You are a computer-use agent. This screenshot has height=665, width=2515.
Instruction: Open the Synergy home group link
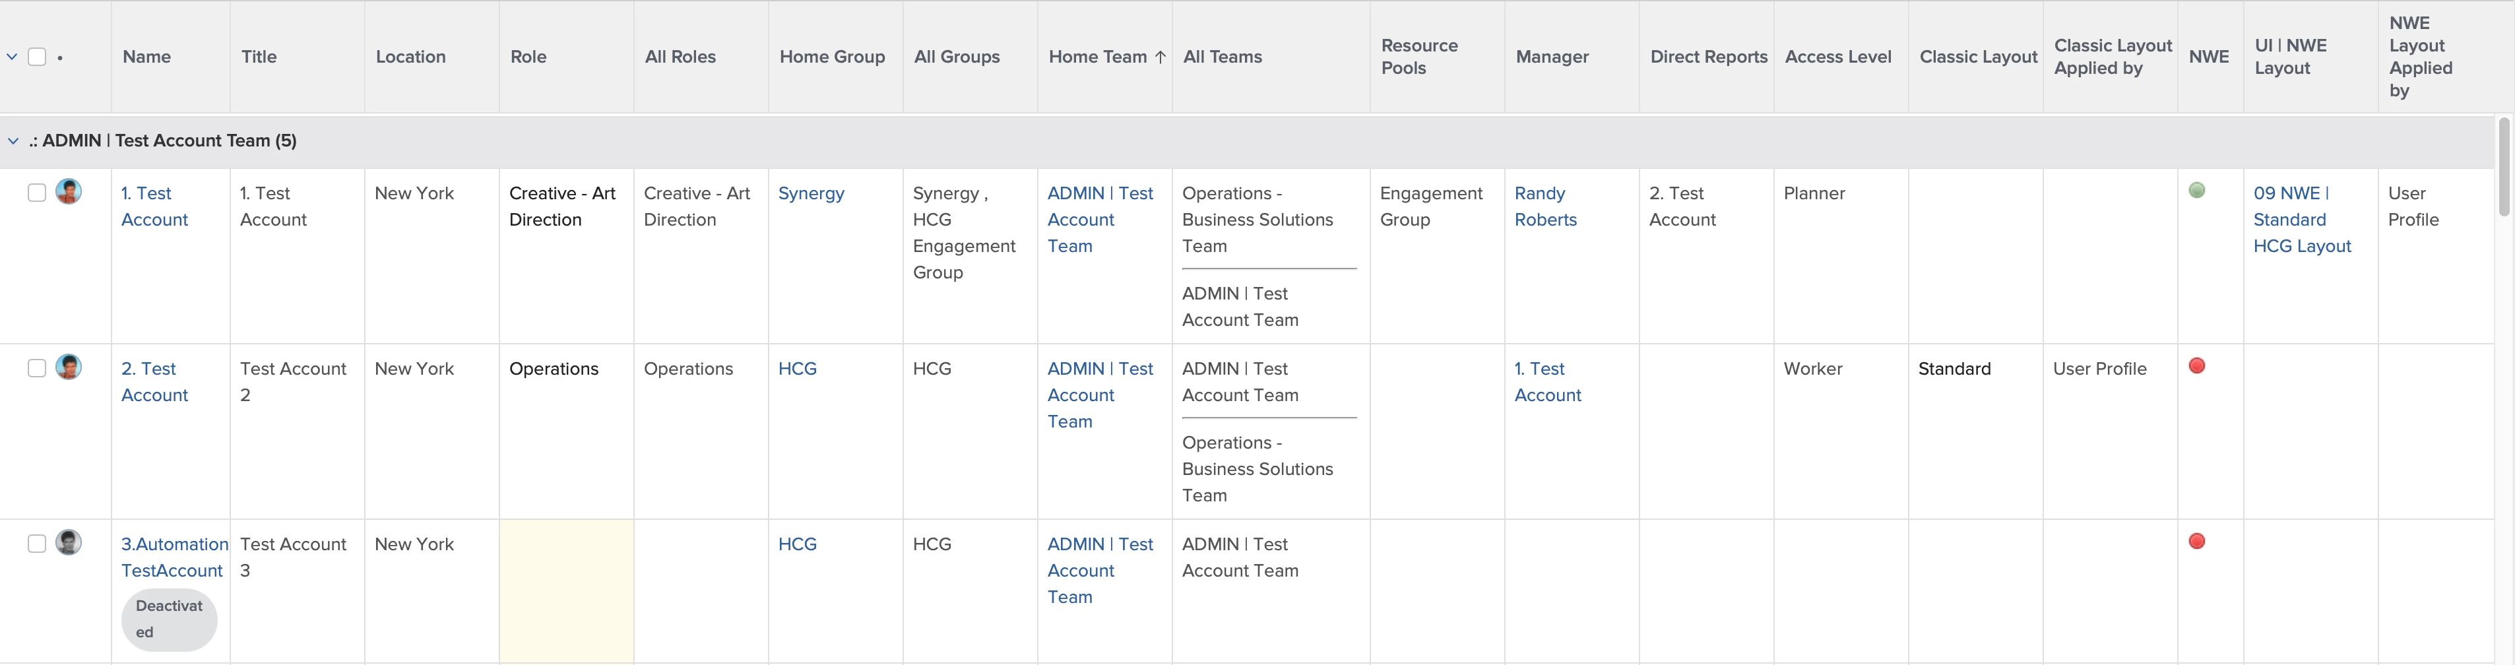(x=810, y=193)
